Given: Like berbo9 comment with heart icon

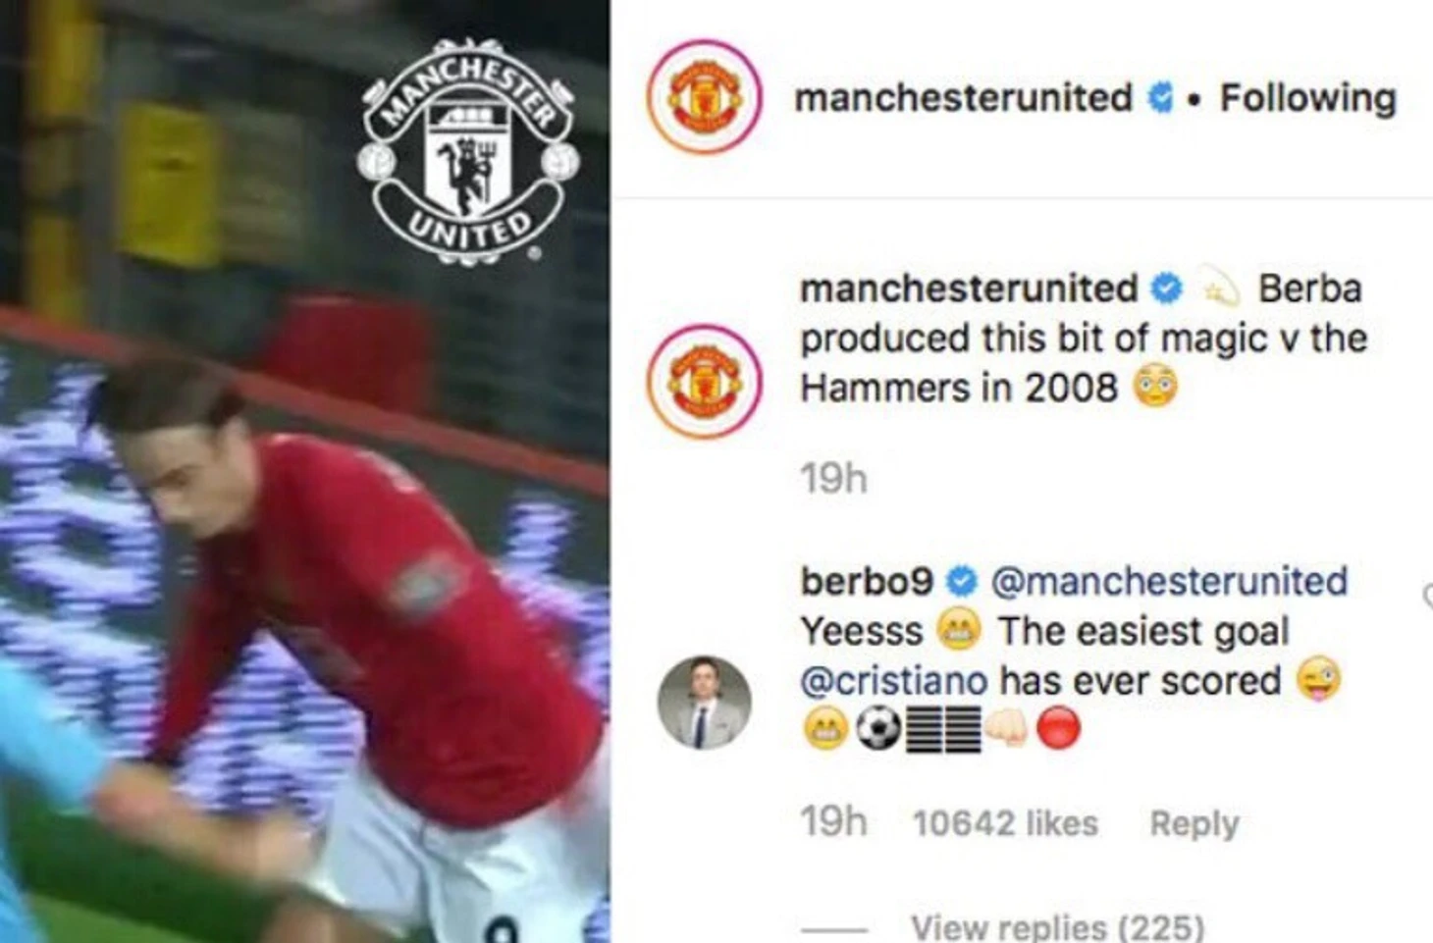Looking at the screenshot, I should (1428, 596).
